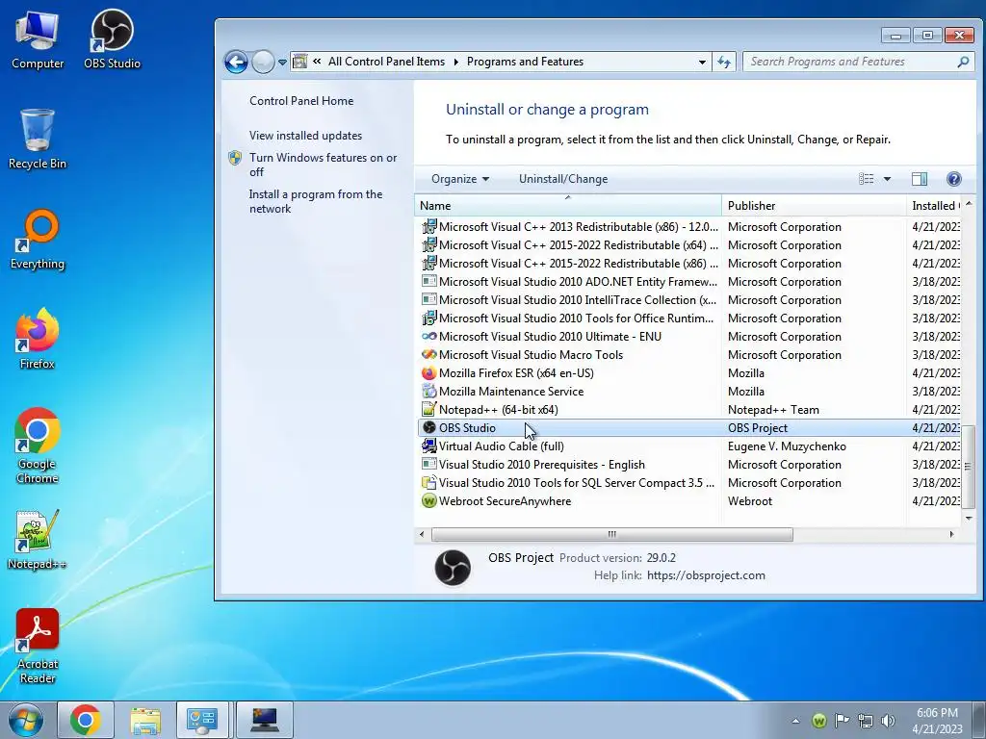986x739 pixels.
Task: Click the Programs and Features breadcrumb
Action: [x=525, y=62]
